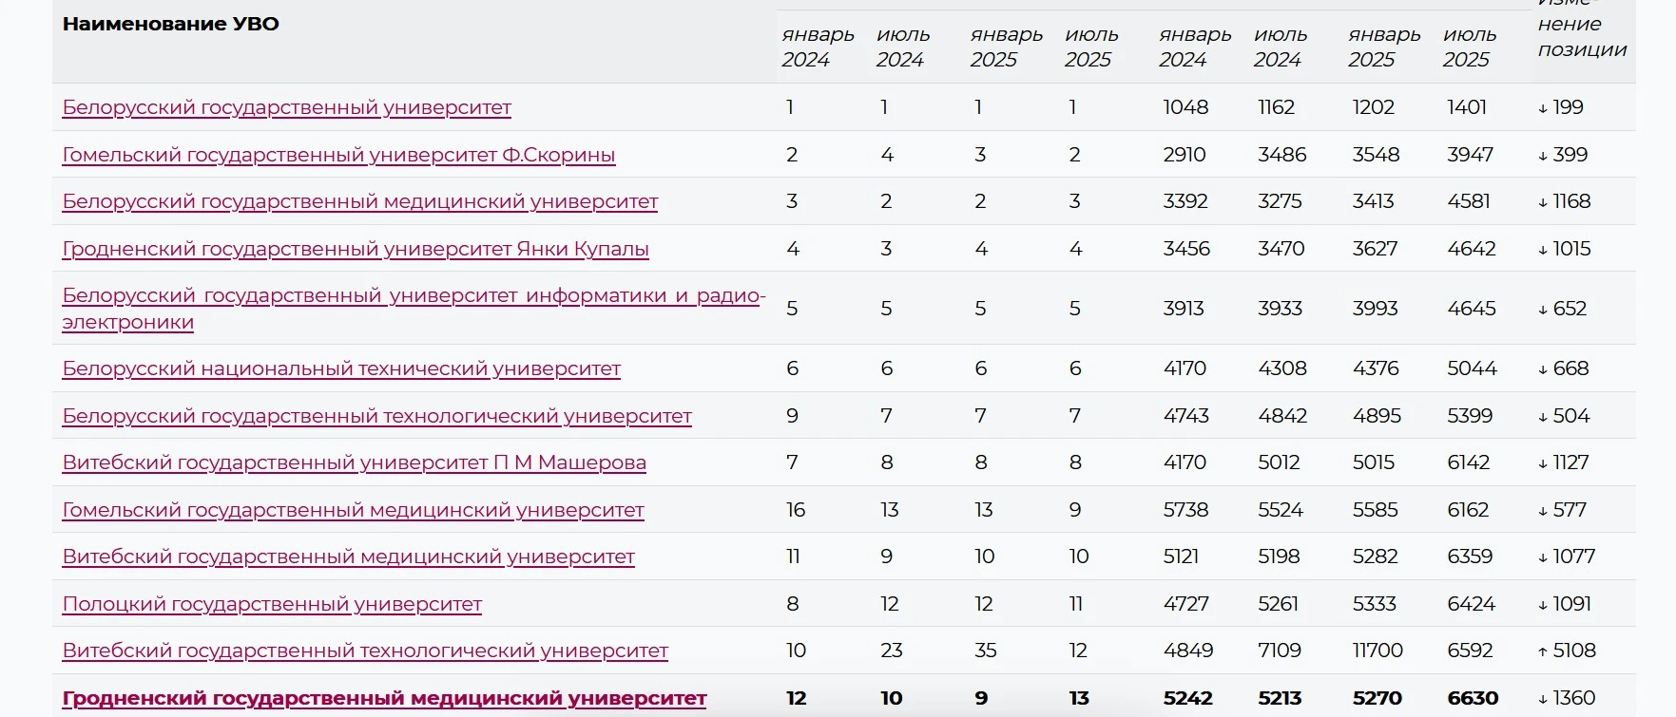This screenshot has width=1676, height=717.
Task: Open Витебский государственный университет П М Машерова
Action: [x=354, y=462]
